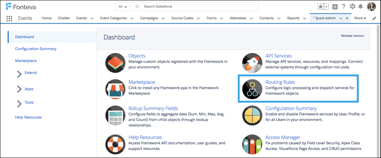Viewport: 381px width, 158px height.
Task: Open the Notifications bell icon
Action: pos(360,6)
